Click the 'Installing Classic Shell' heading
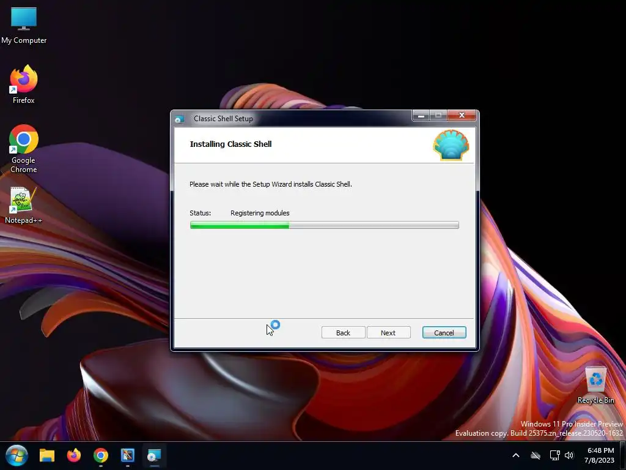This screenshot has width=626, height=470. (x=230, y=144)
